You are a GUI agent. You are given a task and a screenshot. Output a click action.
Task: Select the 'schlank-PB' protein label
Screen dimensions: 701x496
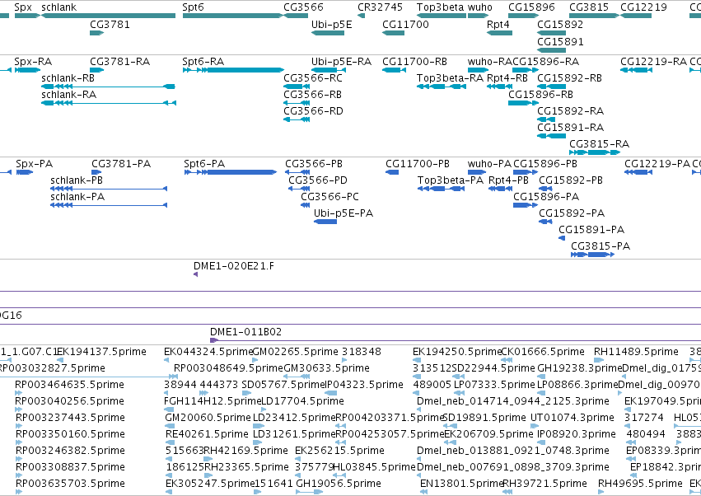pyautogui.click(x=77, y=180)
